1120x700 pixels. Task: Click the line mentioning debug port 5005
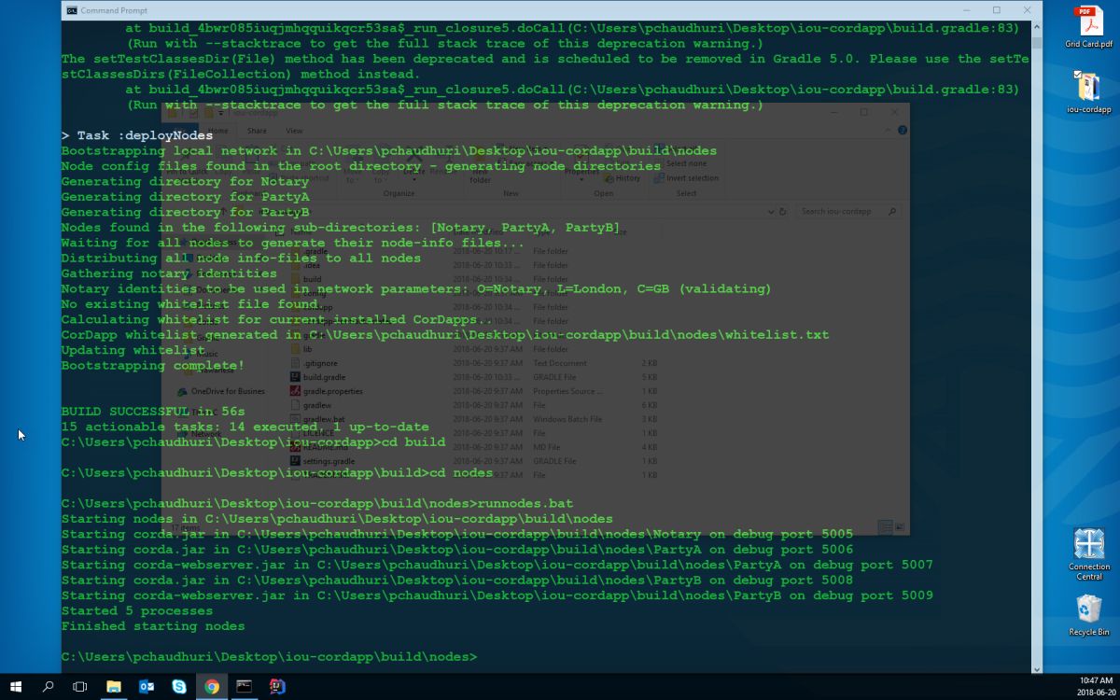(x=457, y=534)
